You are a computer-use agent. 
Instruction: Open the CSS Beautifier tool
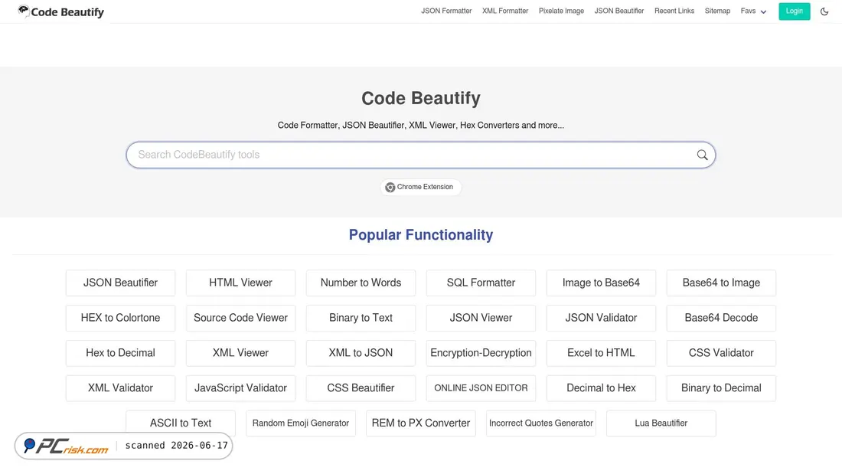click(361, 388)
